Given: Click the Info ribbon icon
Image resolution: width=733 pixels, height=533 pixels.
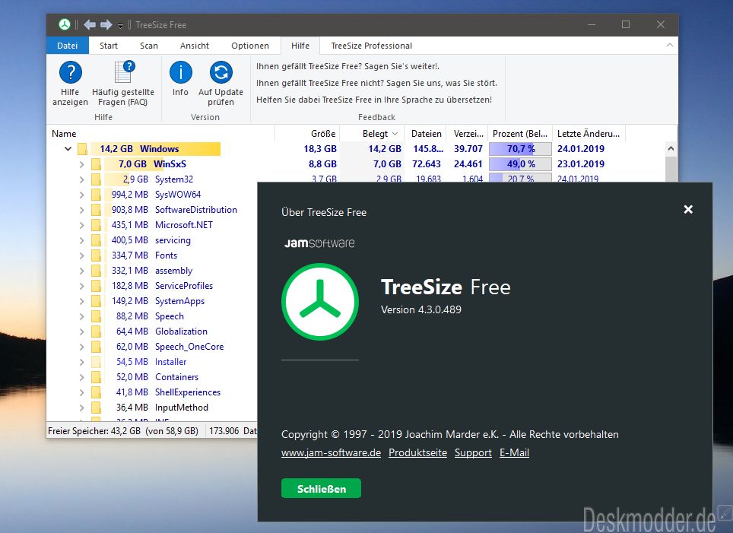Looking at the screenshot, I should pyautogui.click(x=180, y=72).
